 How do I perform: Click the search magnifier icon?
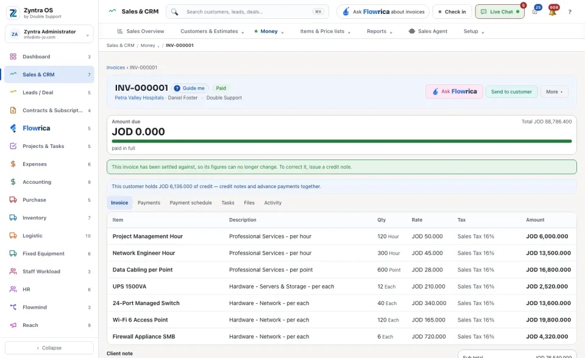coord(175,12)
